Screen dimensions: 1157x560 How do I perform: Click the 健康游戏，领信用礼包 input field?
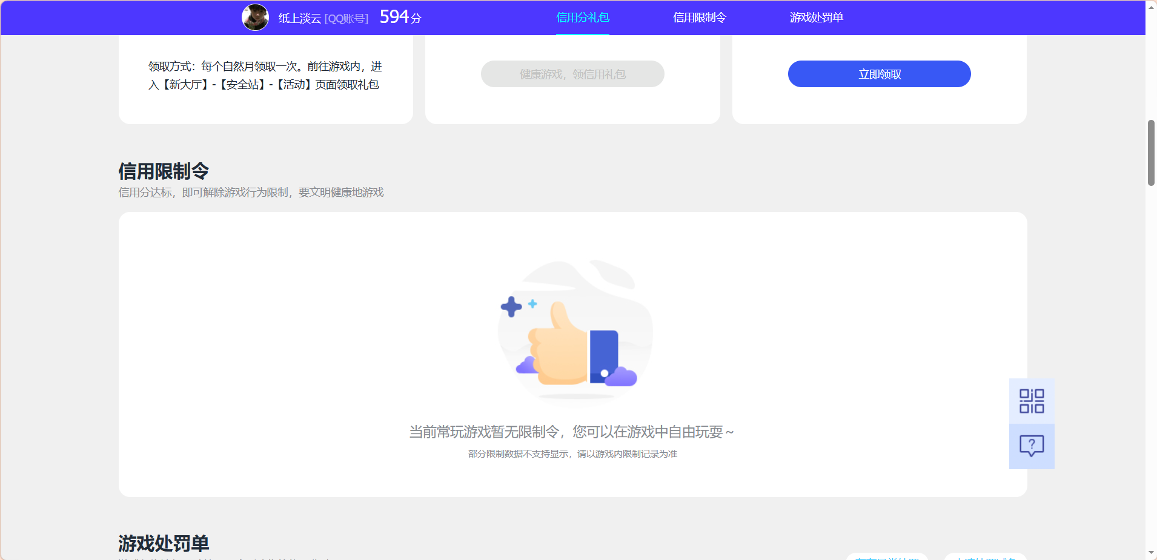point(572,73)
